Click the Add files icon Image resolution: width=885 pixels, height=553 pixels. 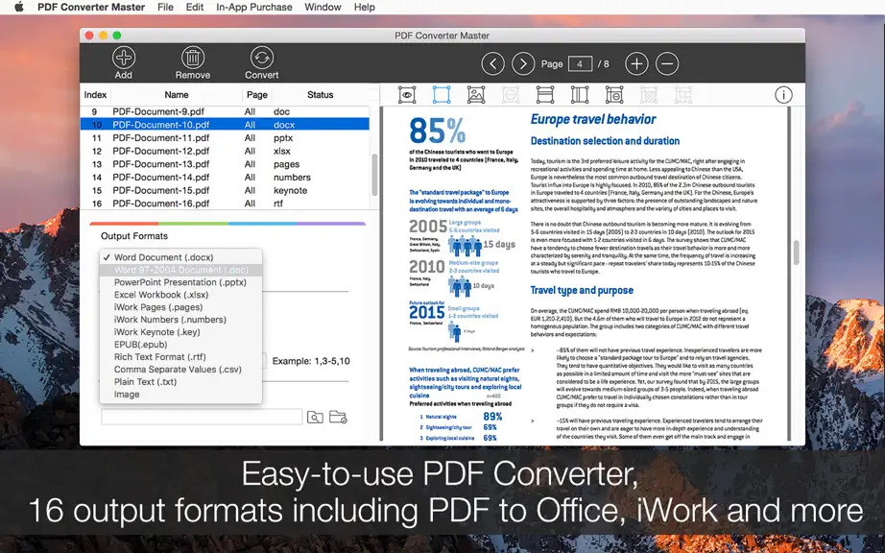click(x=124, y=58)
